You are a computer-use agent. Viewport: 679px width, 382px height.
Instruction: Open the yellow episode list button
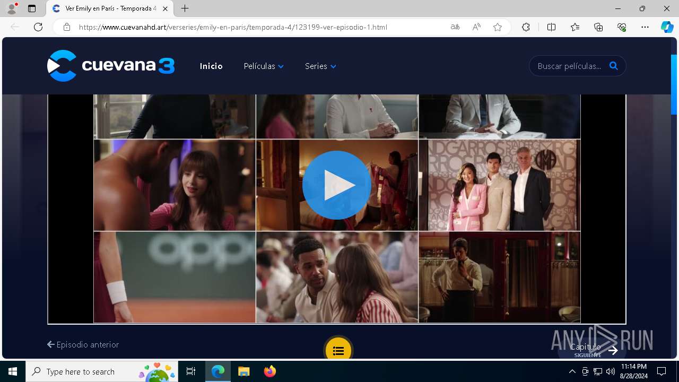click(338, 350)
